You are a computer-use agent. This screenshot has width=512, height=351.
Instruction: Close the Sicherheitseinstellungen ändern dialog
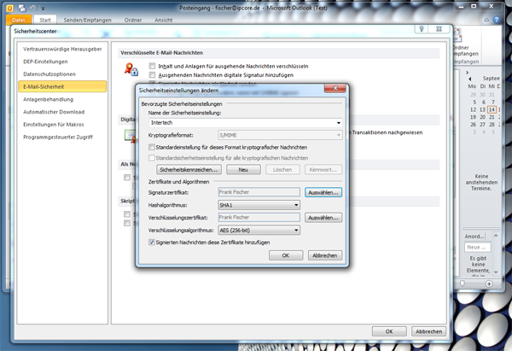tap(335, 88)
